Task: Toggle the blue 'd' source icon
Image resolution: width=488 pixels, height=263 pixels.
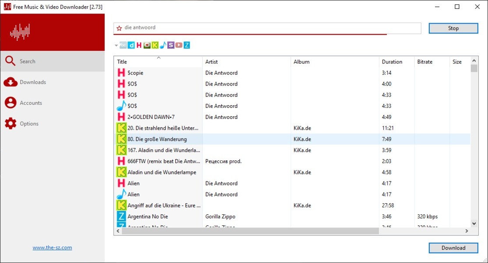Action: click(x=131, y=45)
